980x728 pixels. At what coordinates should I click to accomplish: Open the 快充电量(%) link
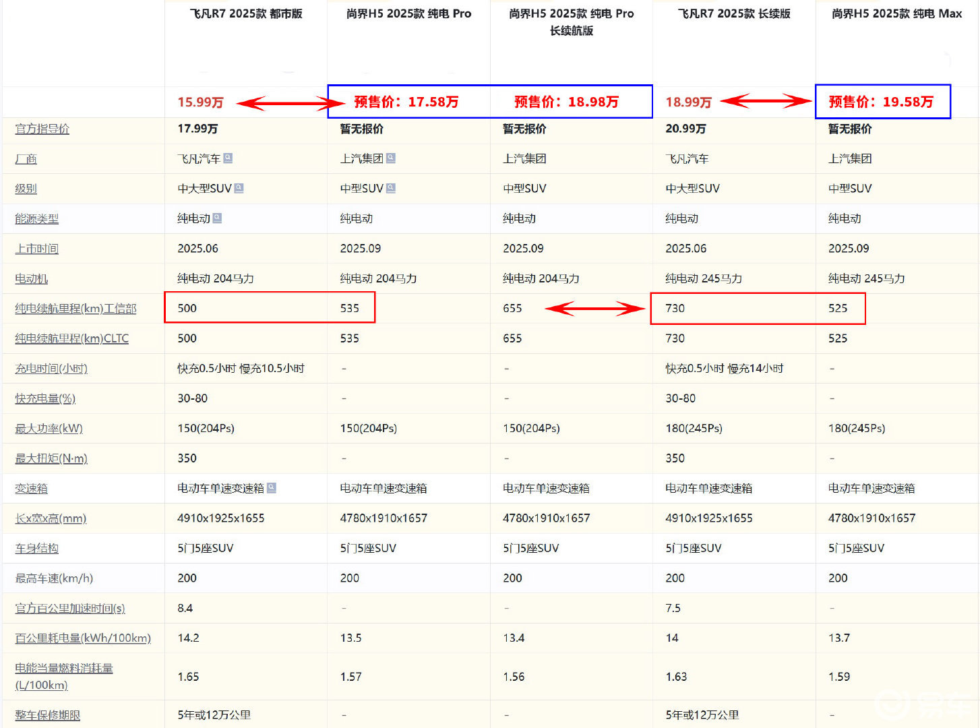(x=45, y=398)
